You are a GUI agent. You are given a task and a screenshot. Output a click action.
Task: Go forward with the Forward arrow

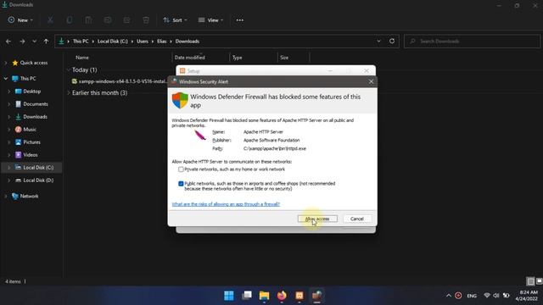(x=22, y=42)
